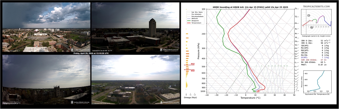Open the bottom-right bright sky webcam view
Screen dimensions: 339x109
click(x=136, y=79)
